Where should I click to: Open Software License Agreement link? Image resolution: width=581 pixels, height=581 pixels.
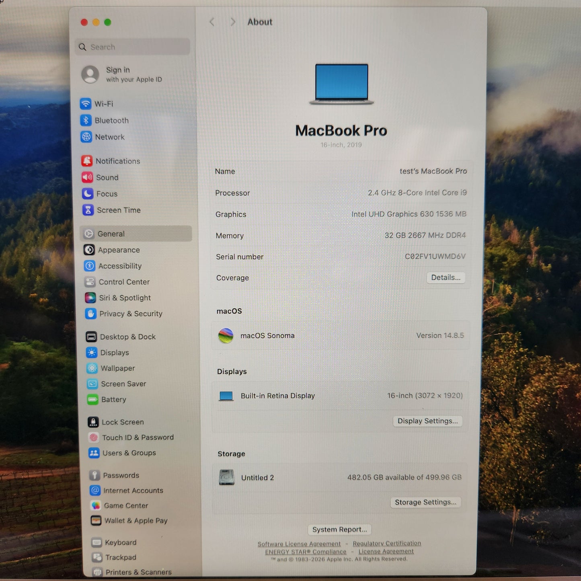299,544
